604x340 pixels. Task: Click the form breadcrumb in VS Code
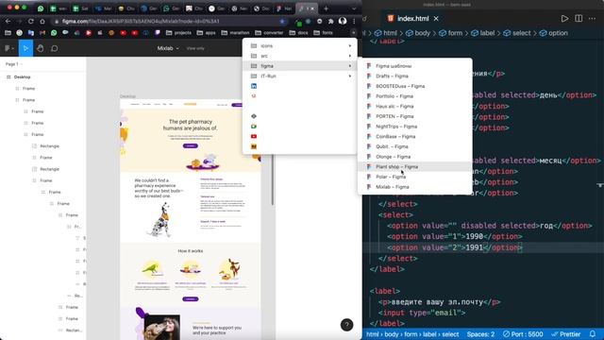pos(451,33)
